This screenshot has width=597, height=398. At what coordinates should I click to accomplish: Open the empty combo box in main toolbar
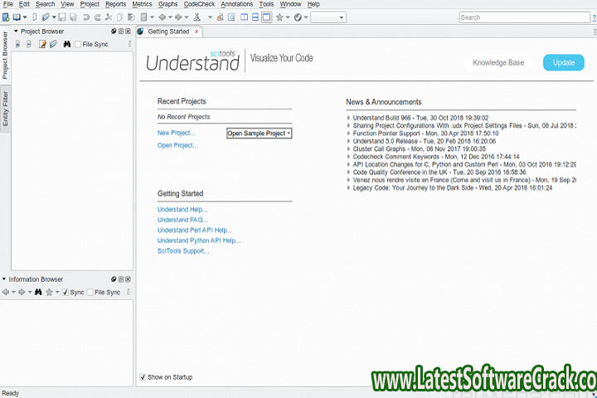(x=328, y=17)
